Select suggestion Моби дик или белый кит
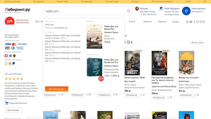This screenshot has height=119, width=211. click(x=56, y=28)
